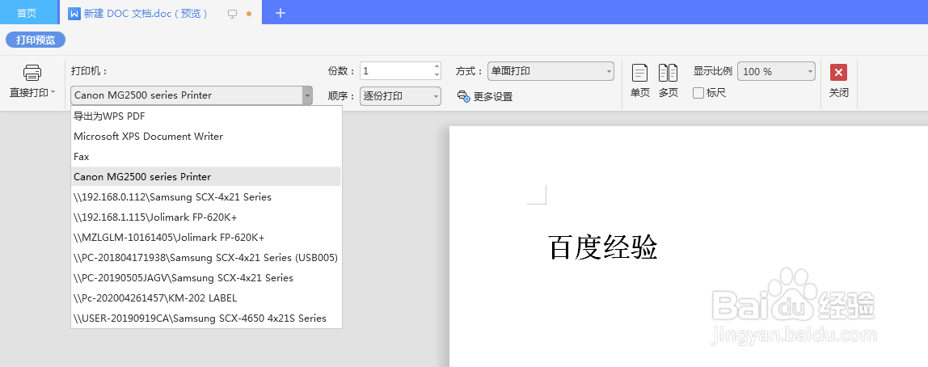Toggle the 标尺 ruler checkbox
This screenshot has width=928, height=367.
(x=698, y=93)
